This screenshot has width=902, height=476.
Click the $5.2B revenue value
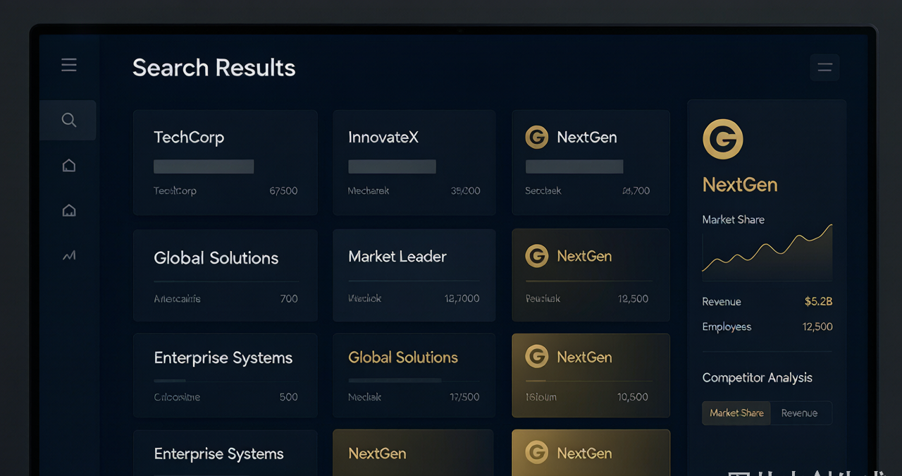(x=819, y=301)
